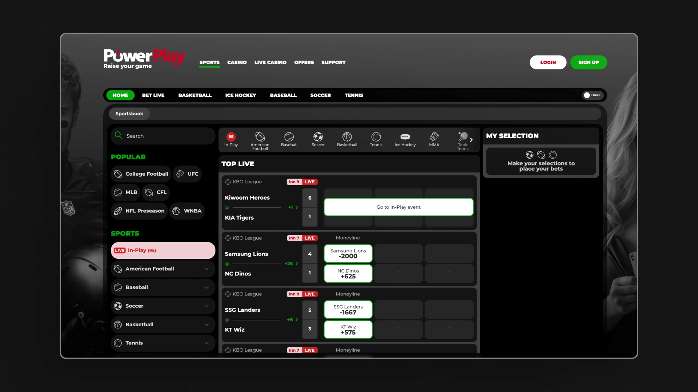Screen dimensions: 698x392
Task: Click baseball icon beside Kiwoom Heroes KBO League
Action: click(x=228, y=182)
